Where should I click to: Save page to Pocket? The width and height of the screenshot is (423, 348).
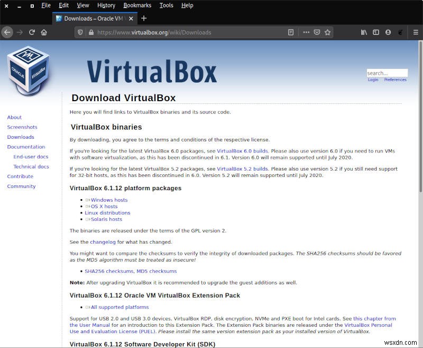point(317,32)
